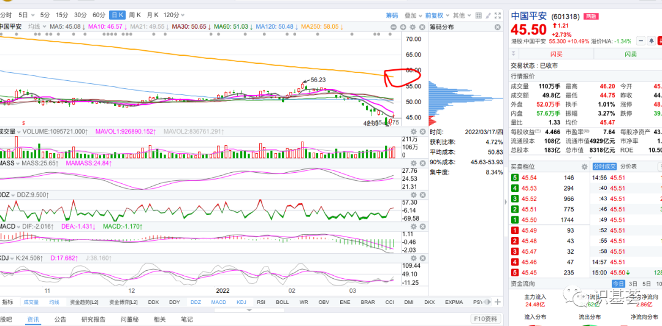
Task: Expand the 均线 moving average selector
Action: 37,26
